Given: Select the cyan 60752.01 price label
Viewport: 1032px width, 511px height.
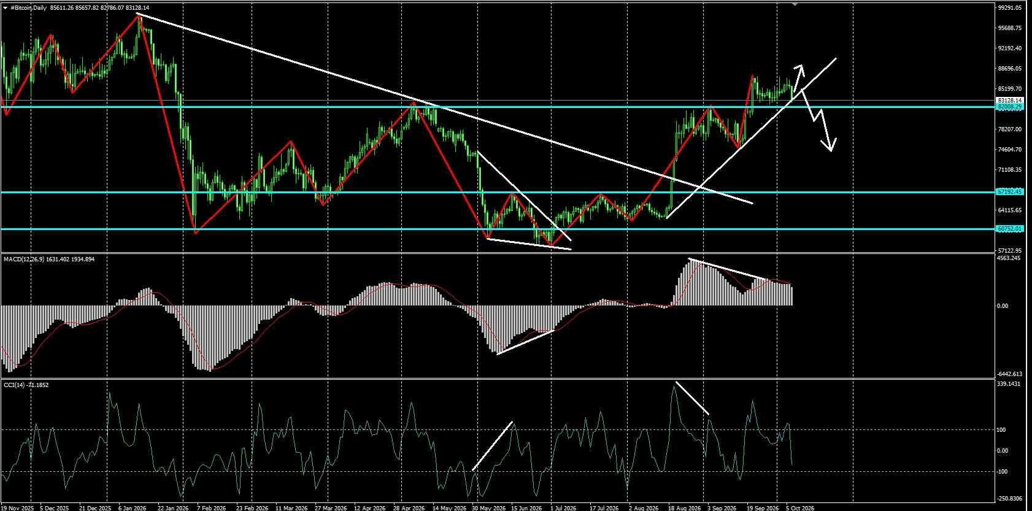Looking at the screenshot, I should click(x=1010, y=229).
